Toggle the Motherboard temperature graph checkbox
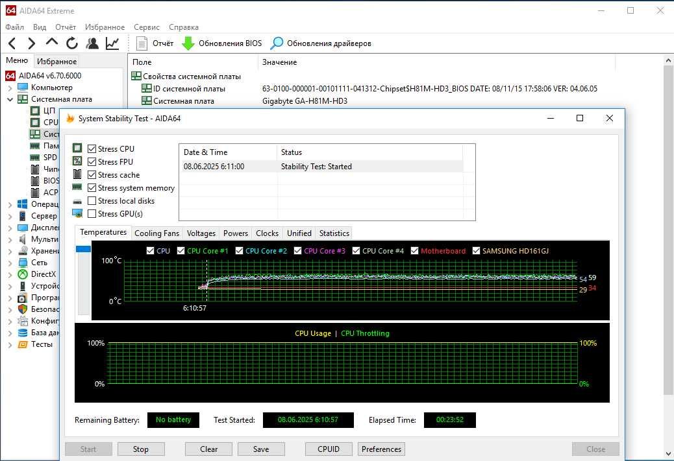Viewport: 674px width, 461px height. click(414, 251)
